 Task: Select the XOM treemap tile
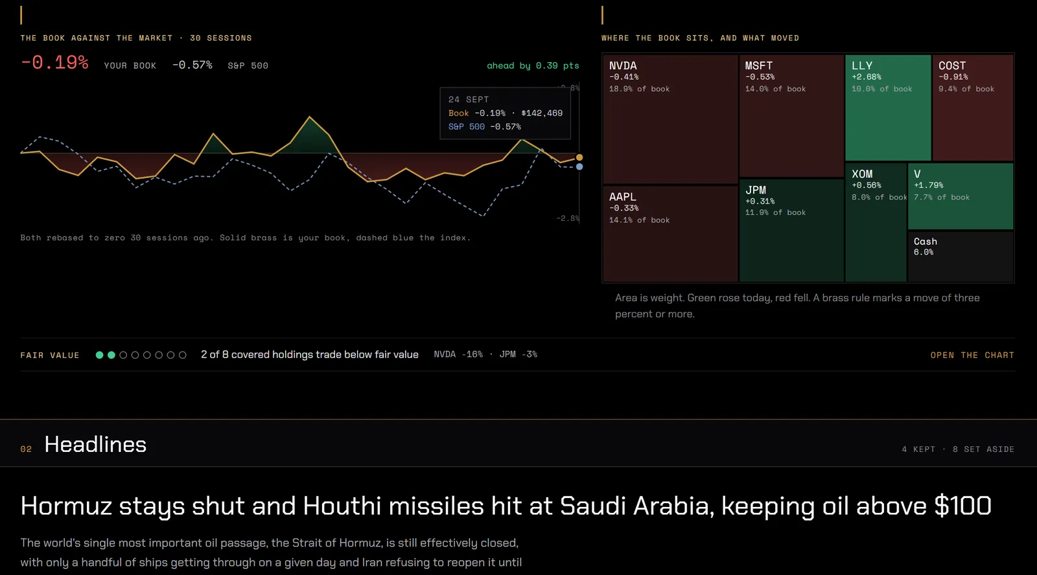pos(876,222)
